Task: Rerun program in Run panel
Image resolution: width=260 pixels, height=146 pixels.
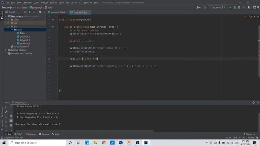Action: pyautogui.click(x=6, y=107)
